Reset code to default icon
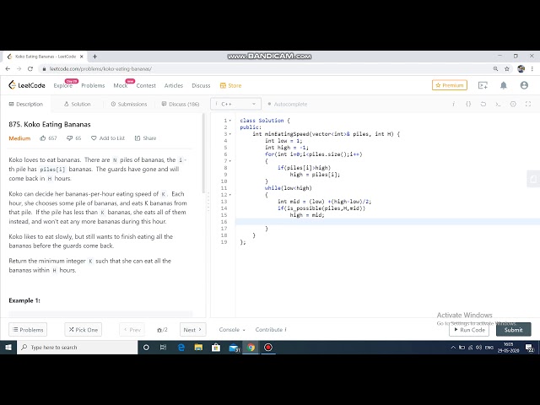Screen dimensions: 540x405 [x=483, y=104]
